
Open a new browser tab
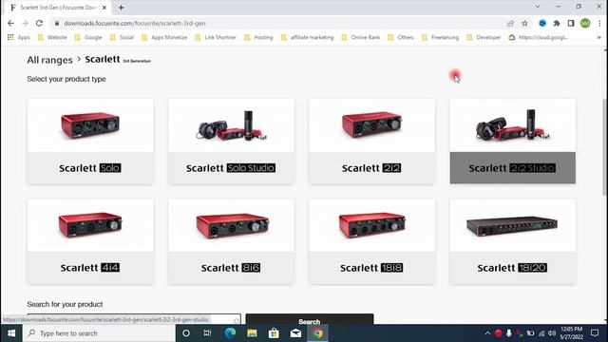click(121, 8)
